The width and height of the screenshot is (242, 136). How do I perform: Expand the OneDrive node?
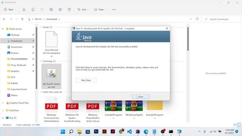pos(3,110)
